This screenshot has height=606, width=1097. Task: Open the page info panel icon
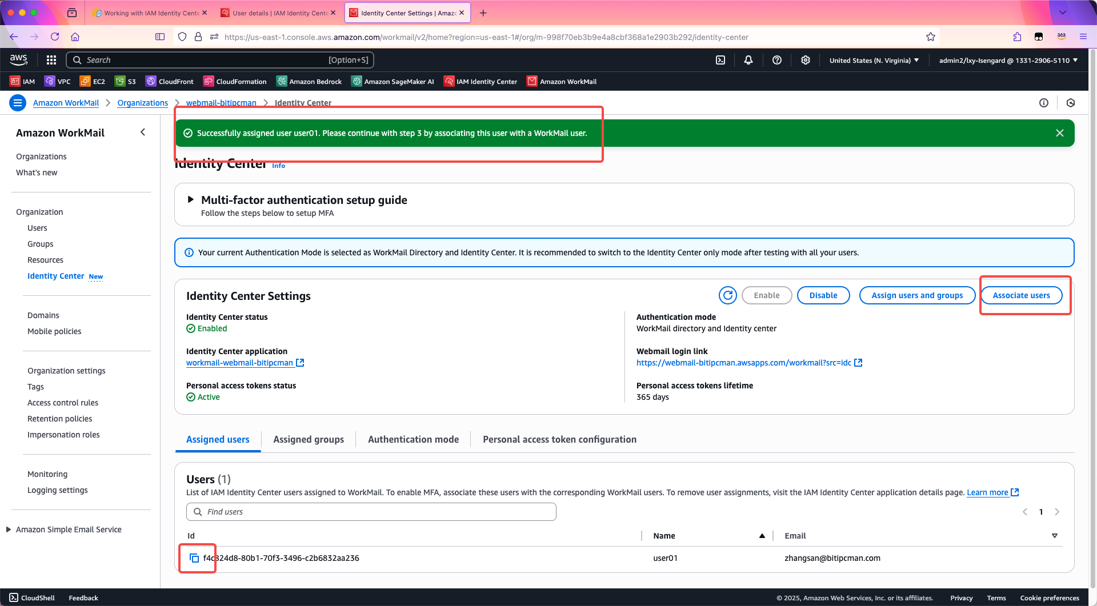click(x=1044, y=103)
